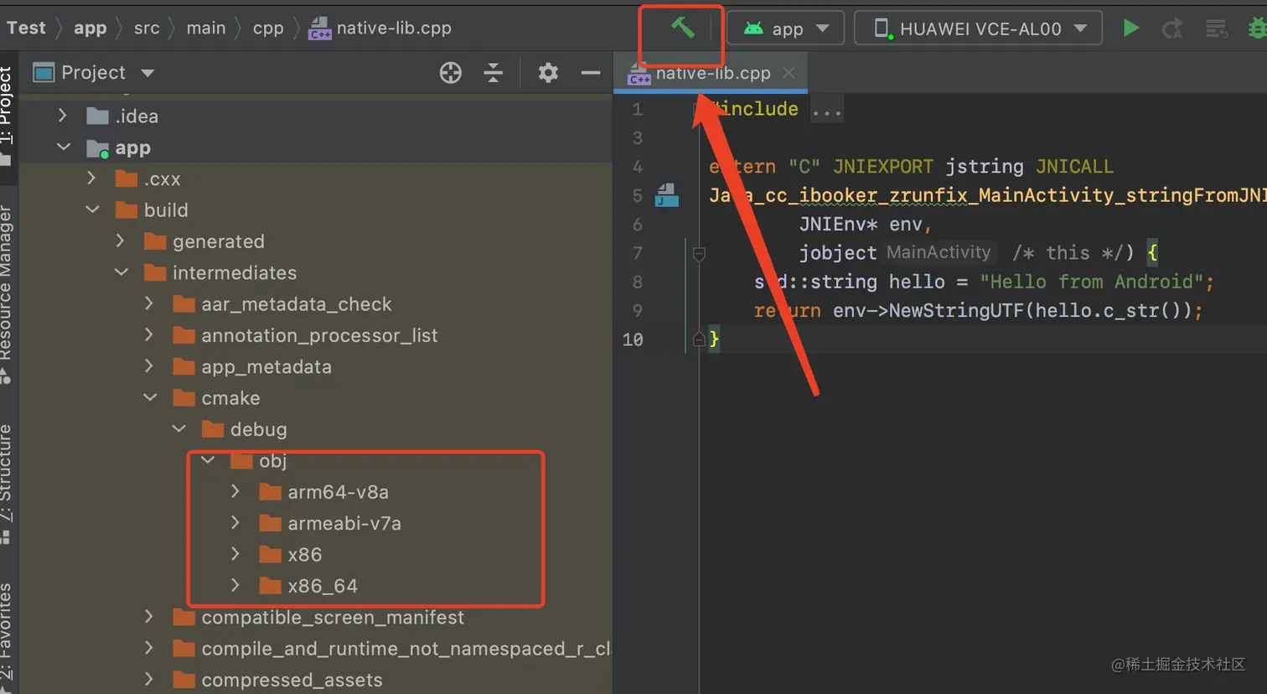
Task: Click the Make Project hammer icon
Action: click(x=683, y=28)
